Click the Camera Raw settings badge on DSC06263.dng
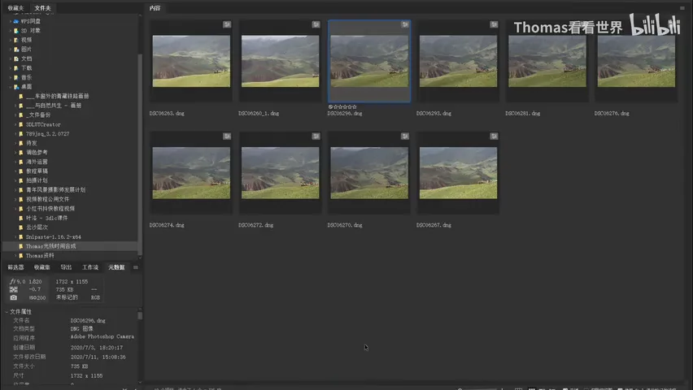693x390 pixels. pyautogui.click(x=227, y=24)
